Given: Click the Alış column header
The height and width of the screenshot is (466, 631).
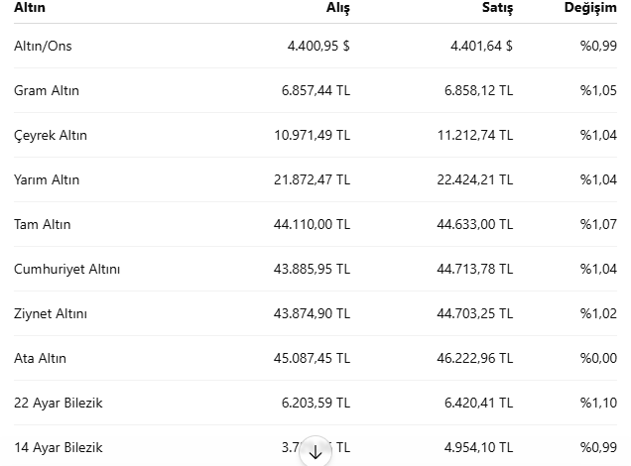Looking at the screenshot, I should [337, 8].
